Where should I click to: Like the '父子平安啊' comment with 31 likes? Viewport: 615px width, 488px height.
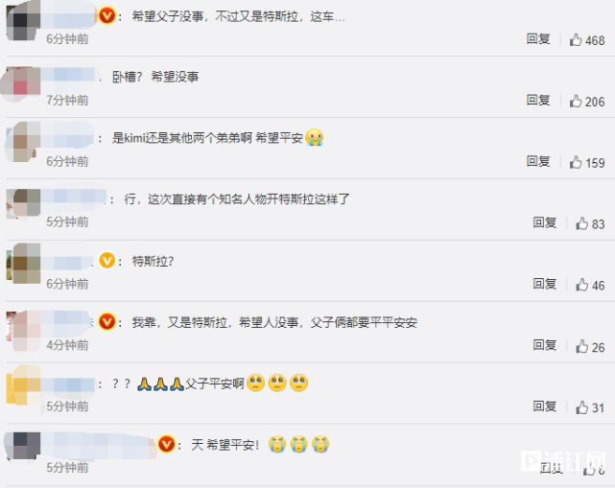pos(581,407)
